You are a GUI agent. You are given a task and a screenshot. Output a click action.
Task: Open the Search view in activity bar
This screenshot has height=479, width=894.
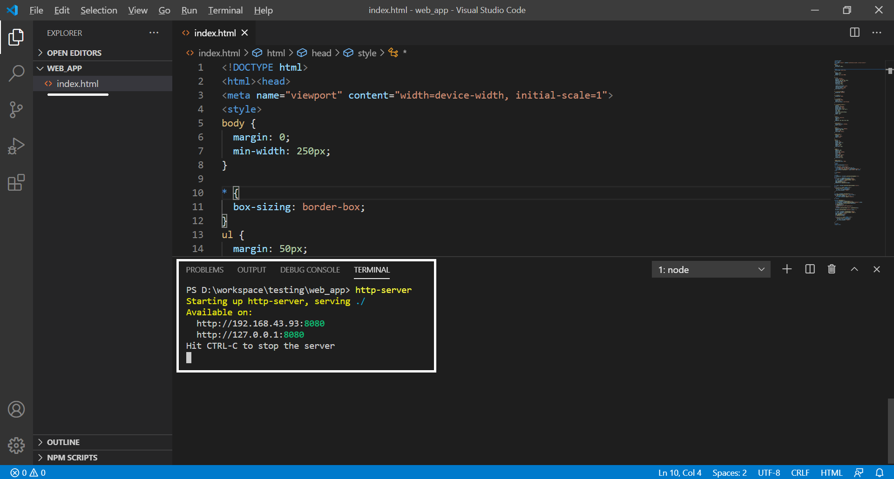tap(16, 73)
